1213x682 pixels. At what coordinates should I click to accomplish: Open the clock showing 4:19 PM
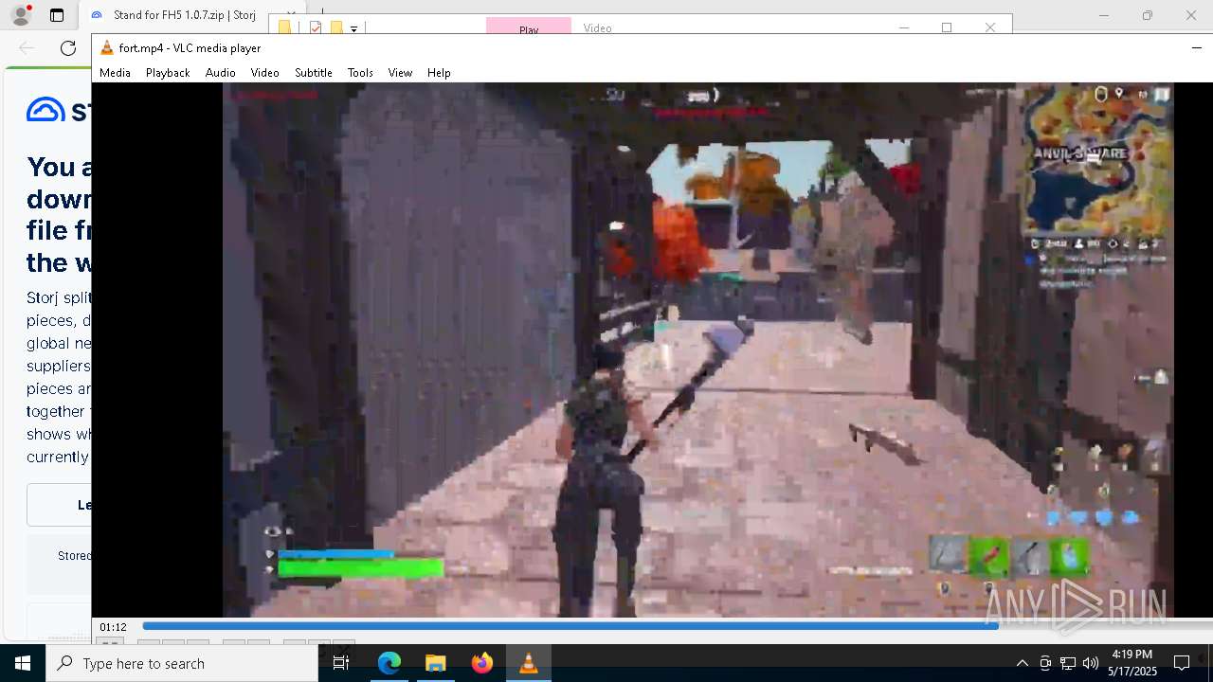tap(1132, 663)
